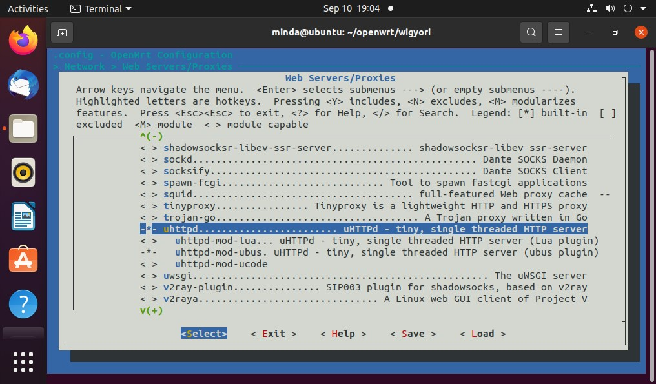Image resolution: width=656 pixels, height=384 pixels.
Task: Open the Activities overview
Action: click(28, 9)
